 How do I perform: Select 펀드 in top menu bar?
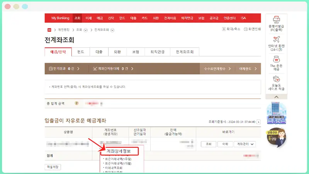(x=122, y=18)
